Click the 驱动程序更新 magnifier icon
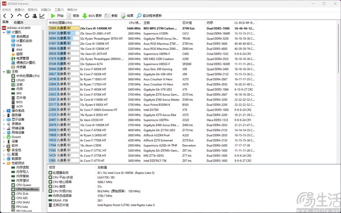Screen dimensions: 341x213 139,15
